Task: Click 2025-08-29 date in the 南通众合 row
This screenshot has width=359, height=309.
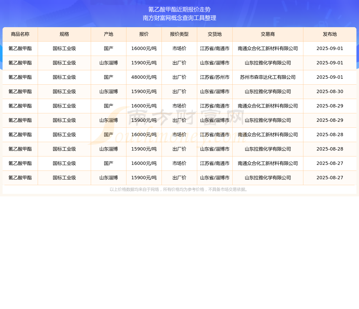Action: (330, 106)
